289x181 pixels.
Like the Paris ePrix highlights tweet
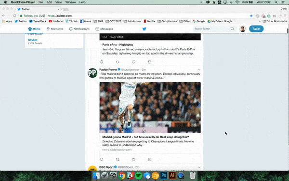coord(133,62)
